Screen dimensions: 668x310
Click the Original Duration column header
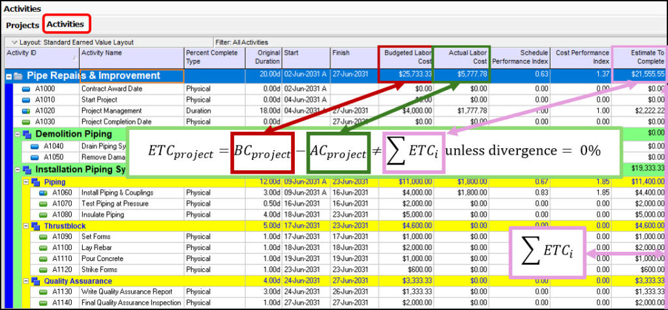coord(264,58)
